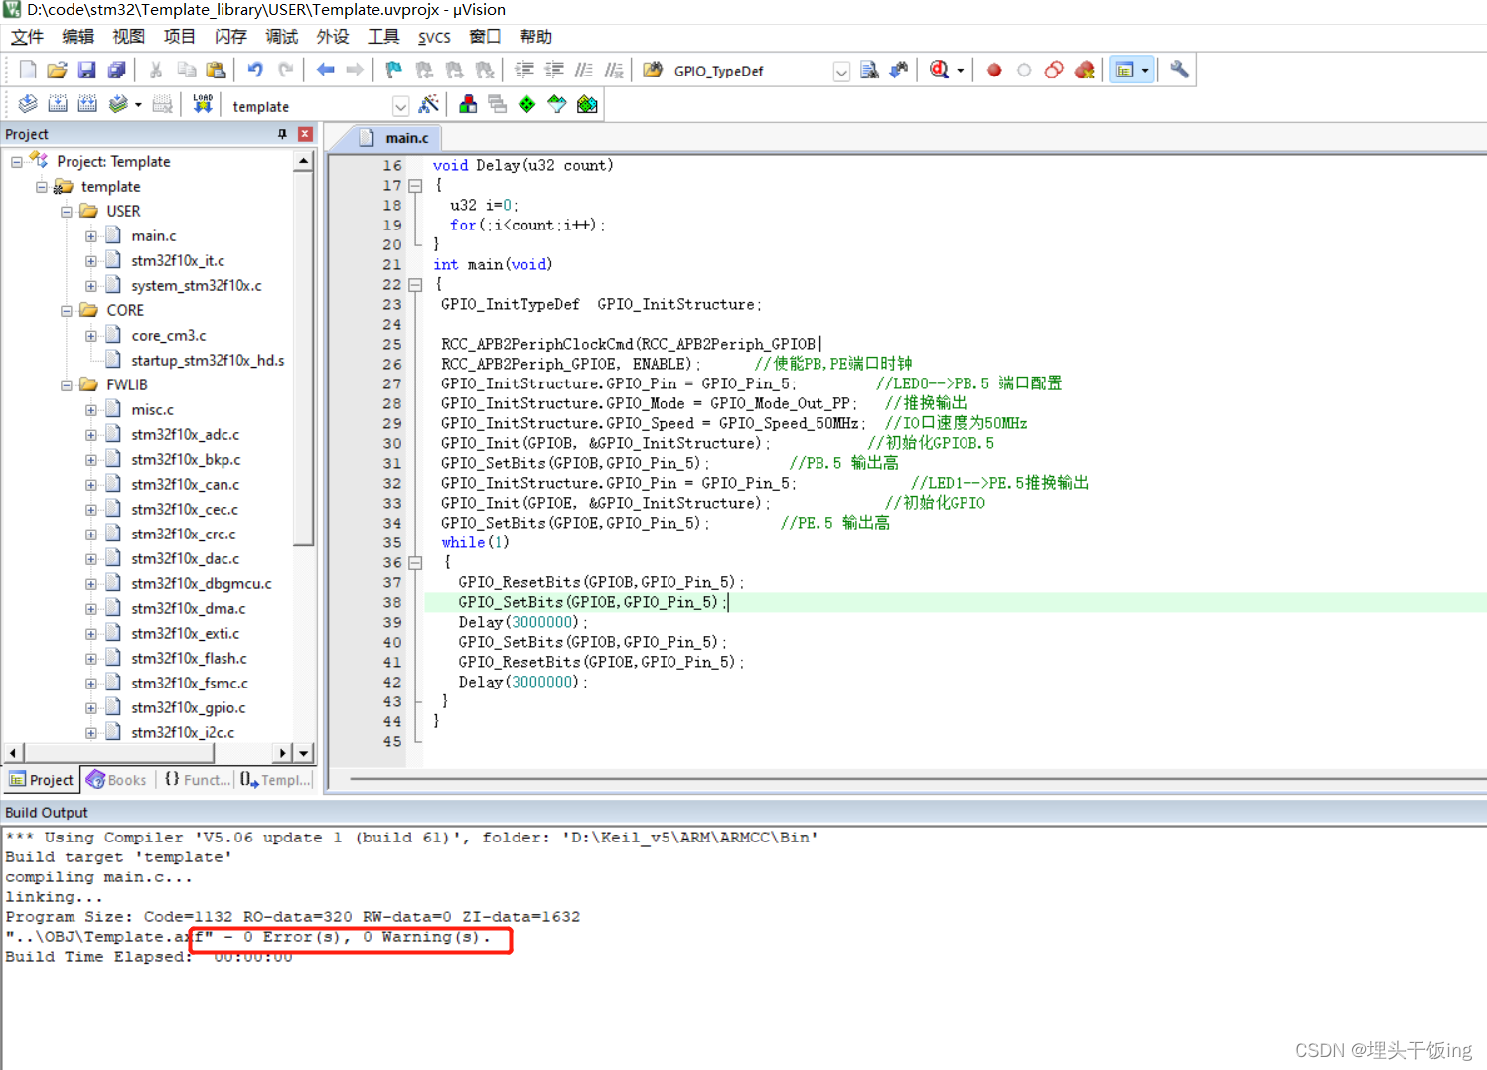The width and height of the screenshot is (1487, 1070).
Task: Collapse the Project: Template root node
Action: 17,161
